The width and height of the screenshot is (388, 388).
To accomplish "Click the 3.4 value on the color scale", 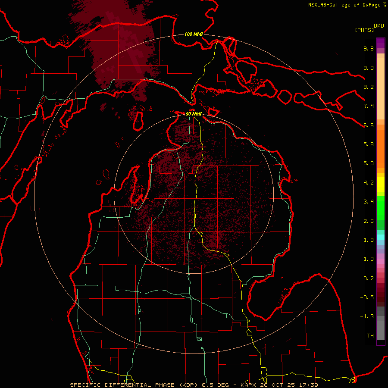I will [369, 202].
